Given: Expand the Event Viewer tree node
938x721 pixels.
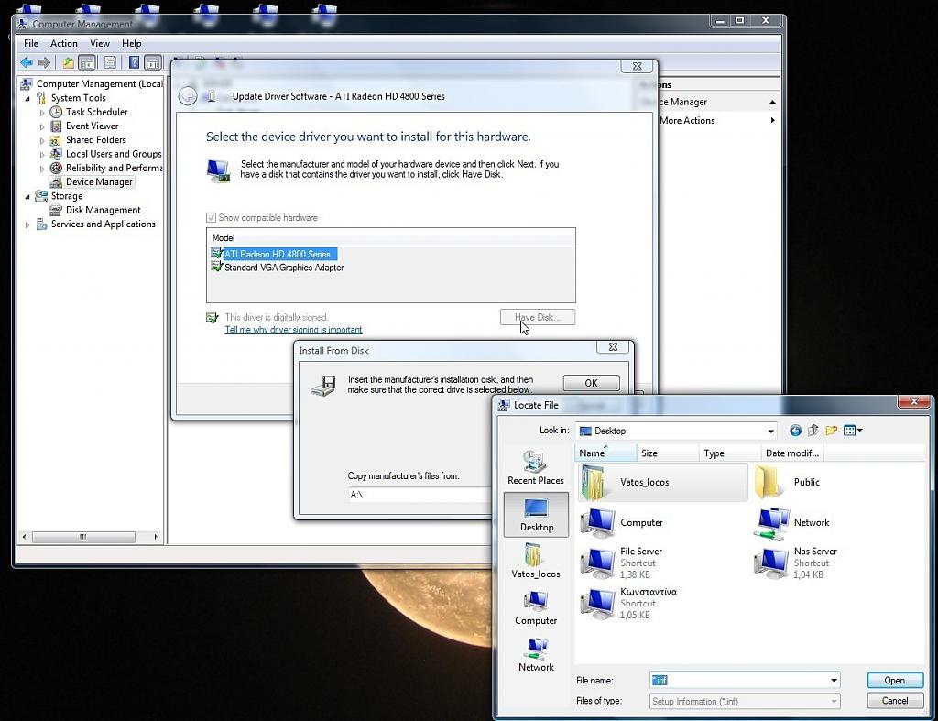Looking at the screenshot, I should [x=42, y=126].
